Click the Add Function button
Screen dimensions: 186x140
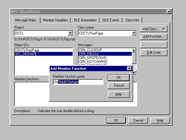pos(153,36)
